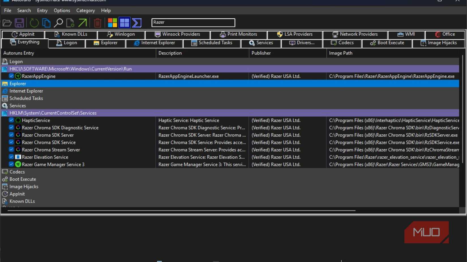Click the Save floppy disk icon
The height and width of the screenshot is (262, 467).
coord(20,23)
